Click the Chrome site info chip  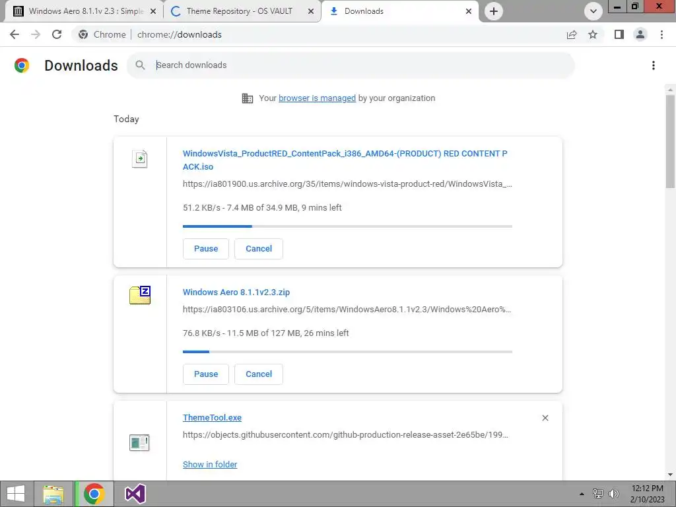102,34
